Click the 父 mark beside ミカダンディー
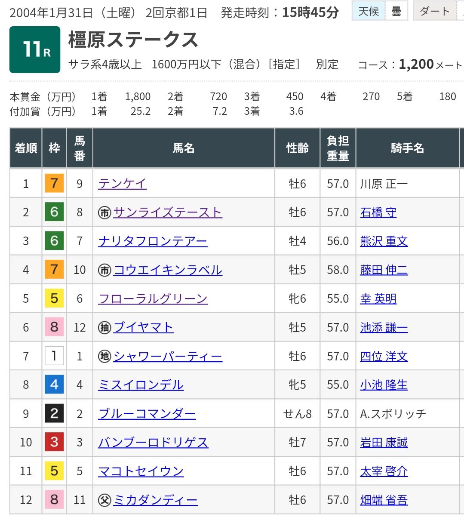Viewport: 464px width, 520px height. 104,500
